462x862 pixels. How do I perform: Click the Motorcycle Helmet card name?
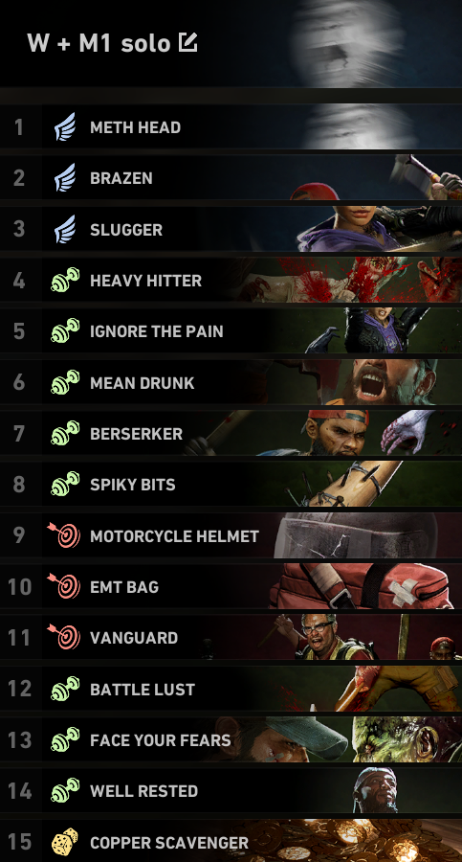point(175,536)
